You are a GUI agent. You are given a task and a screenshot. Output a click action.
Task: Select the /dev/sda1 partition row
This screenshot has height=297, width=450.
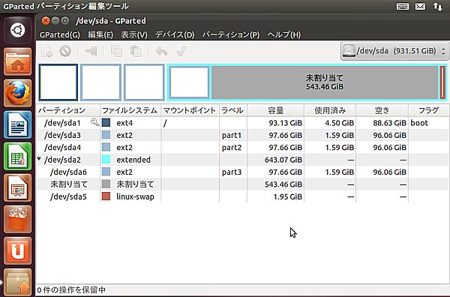coord(243,123)
